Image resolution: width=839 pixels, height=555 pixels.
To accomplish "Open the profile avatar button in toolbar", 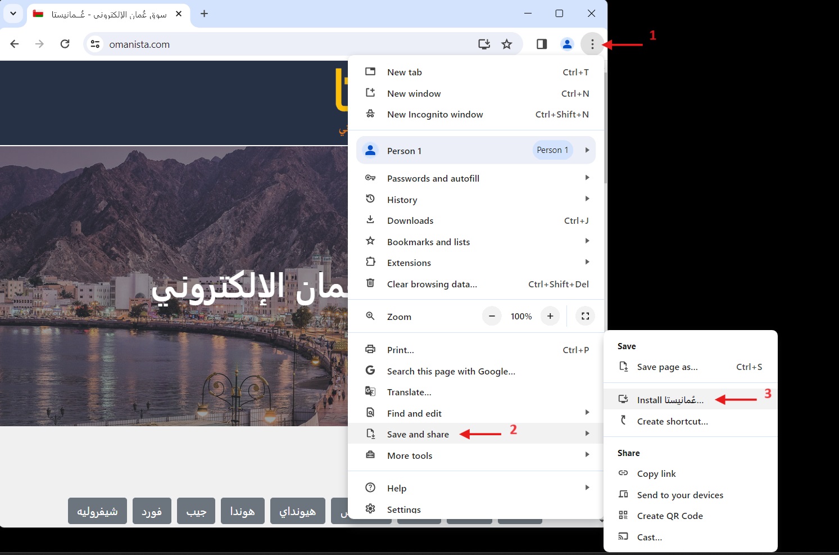I will click(567, 44).
